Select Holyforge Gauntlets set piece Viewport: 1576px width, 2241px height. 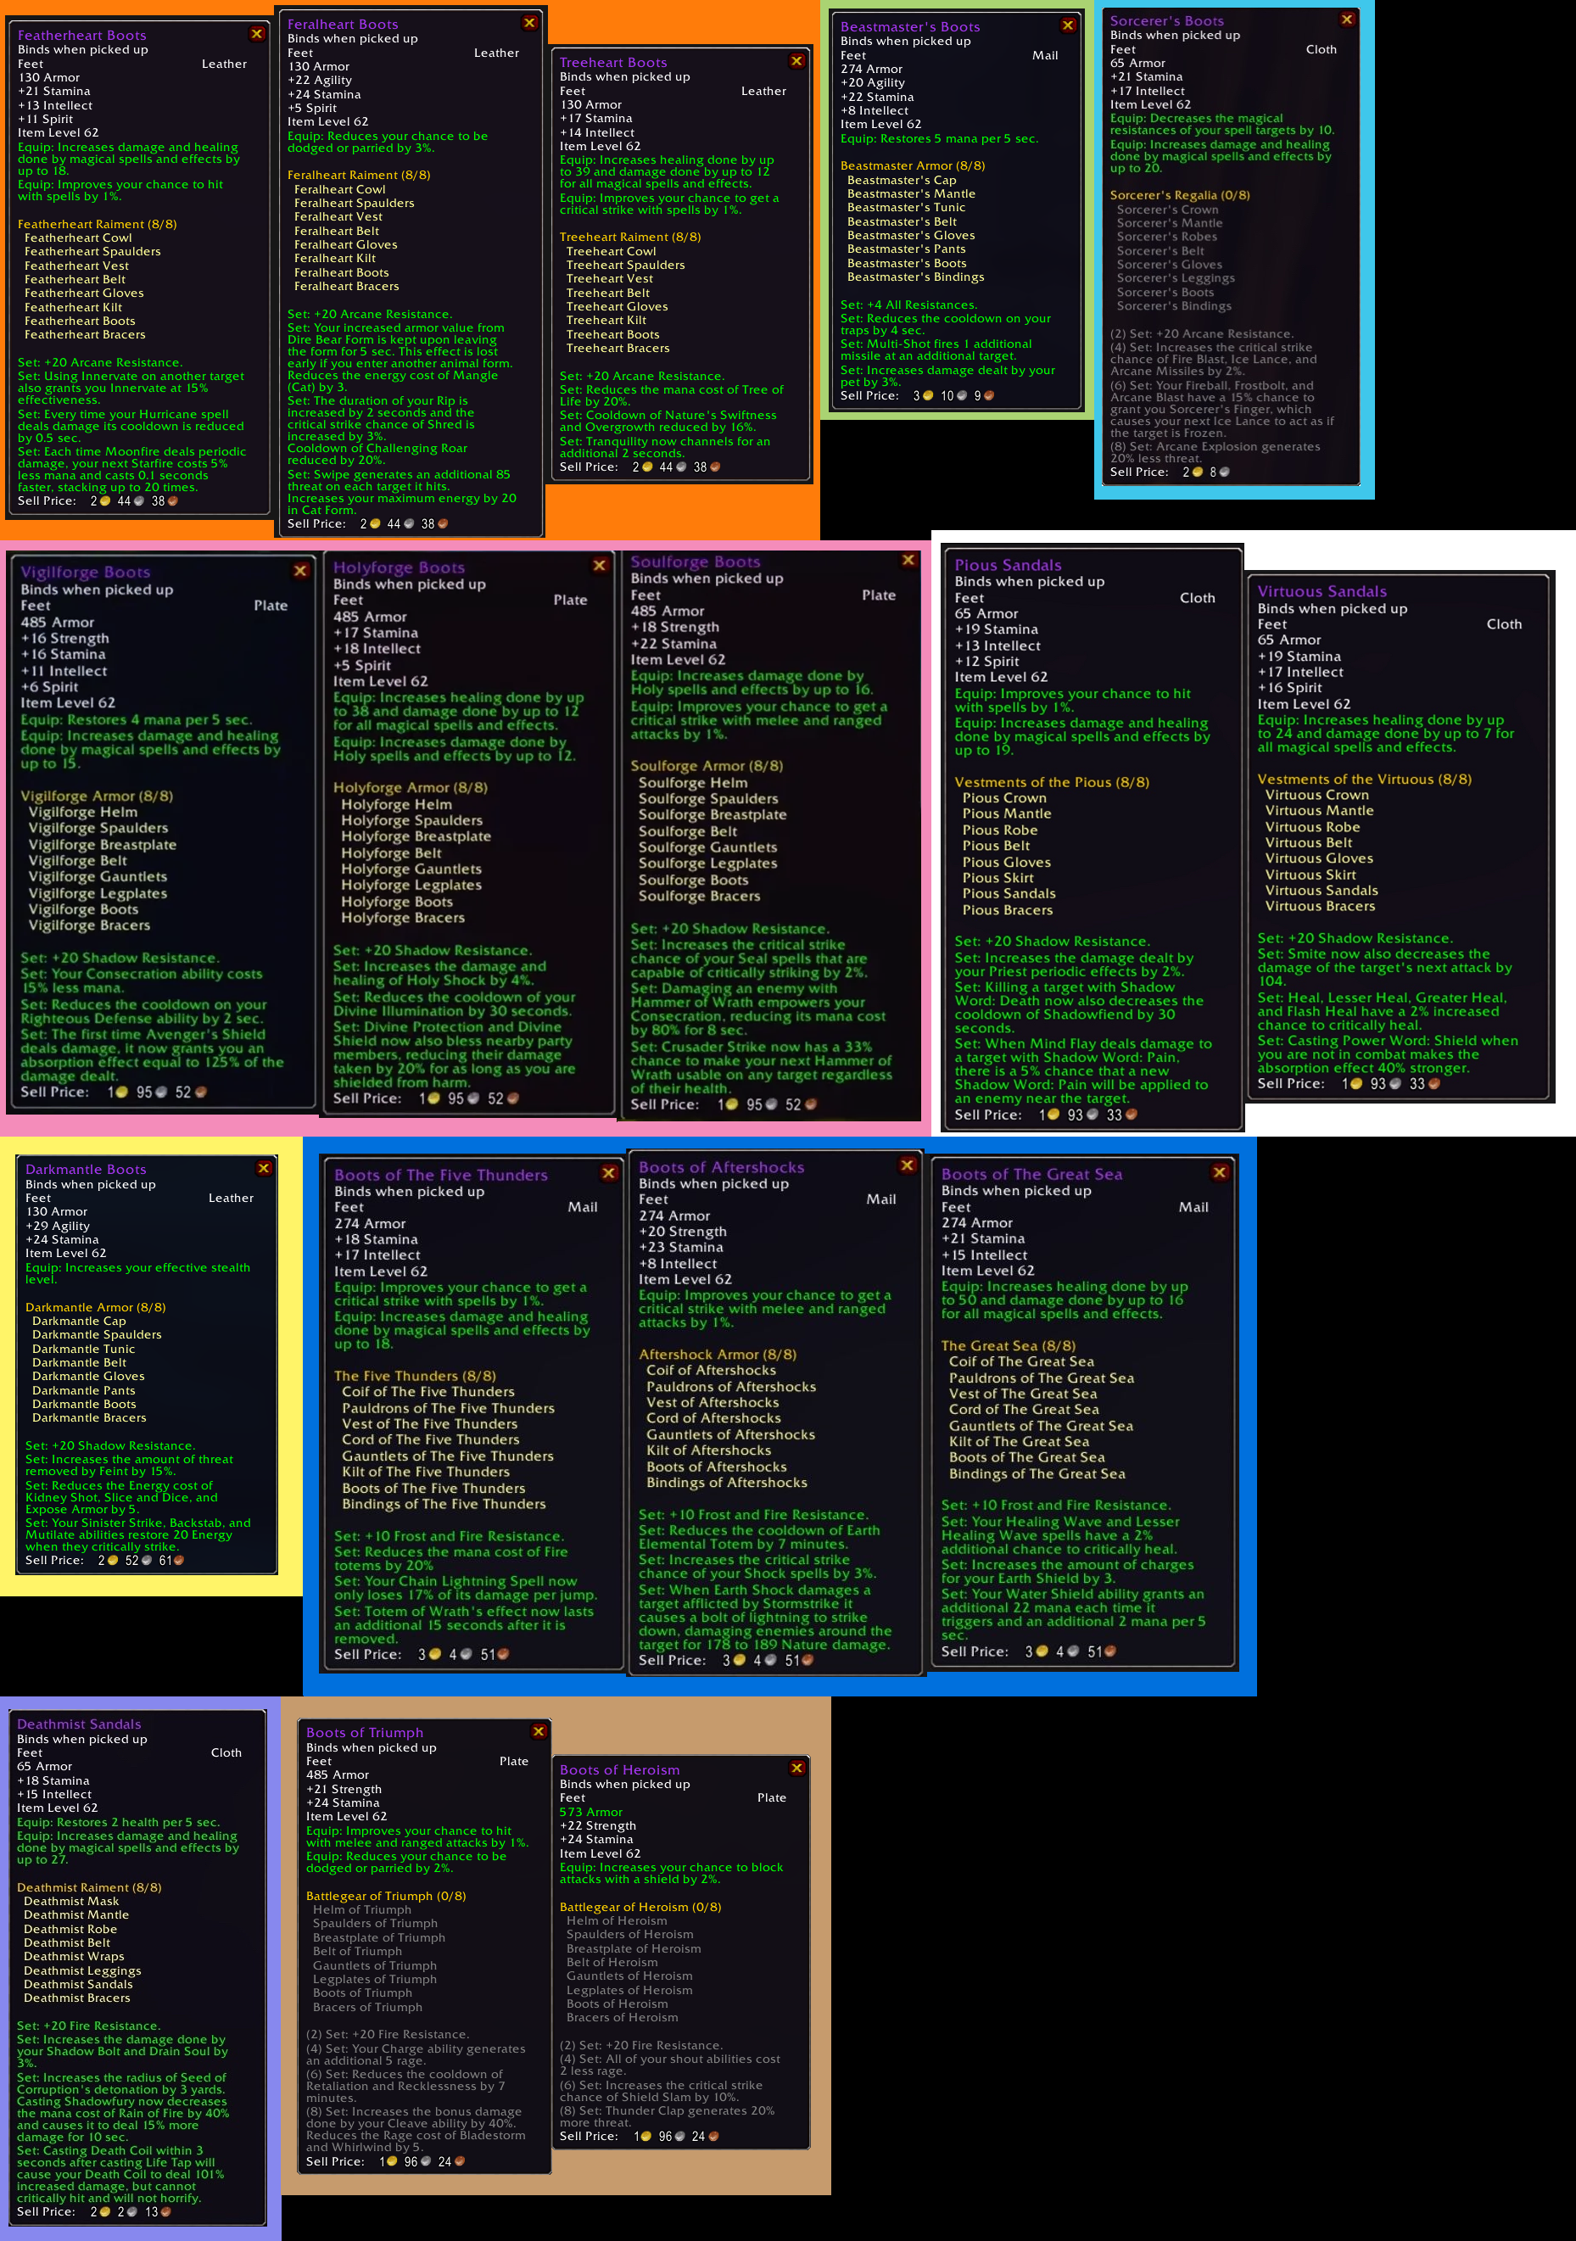411,869
